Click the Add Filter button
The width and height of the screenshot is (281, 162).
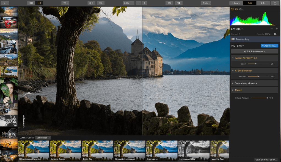tap(269, 46)
